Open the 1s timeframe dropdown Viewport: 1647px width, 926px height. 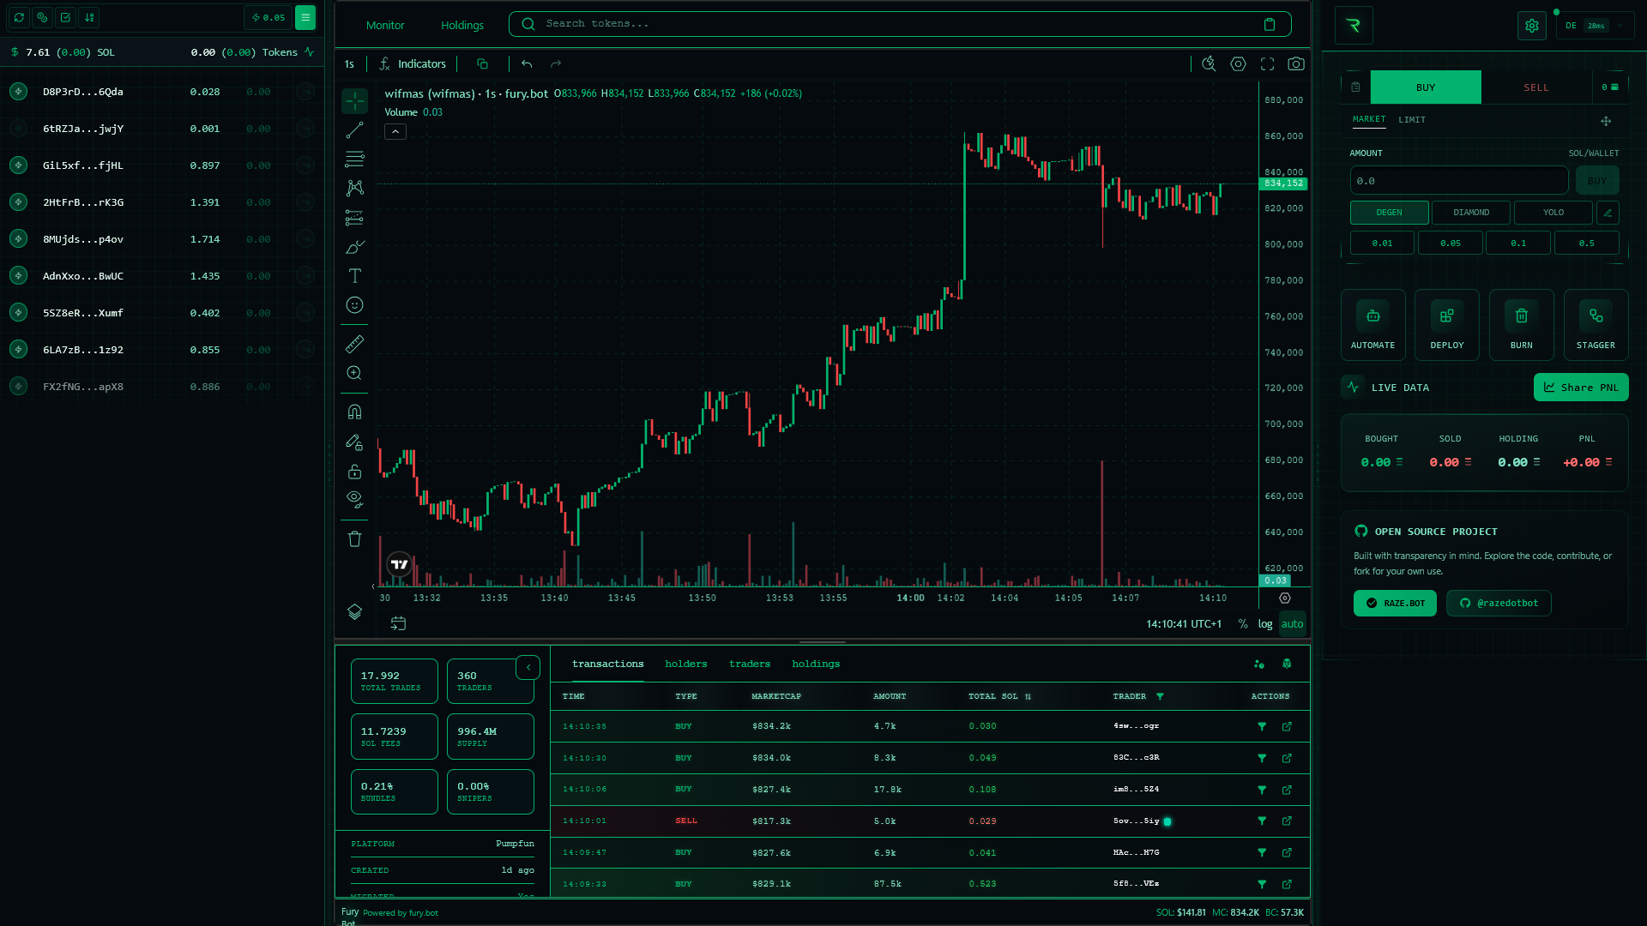(x=349, y=64)
